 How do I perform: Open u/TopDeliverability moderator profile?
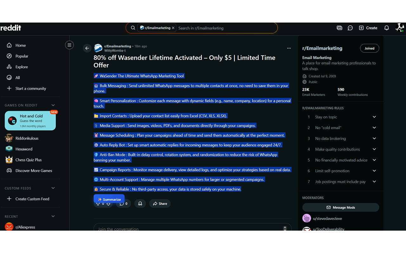click(x=329, y=229)
